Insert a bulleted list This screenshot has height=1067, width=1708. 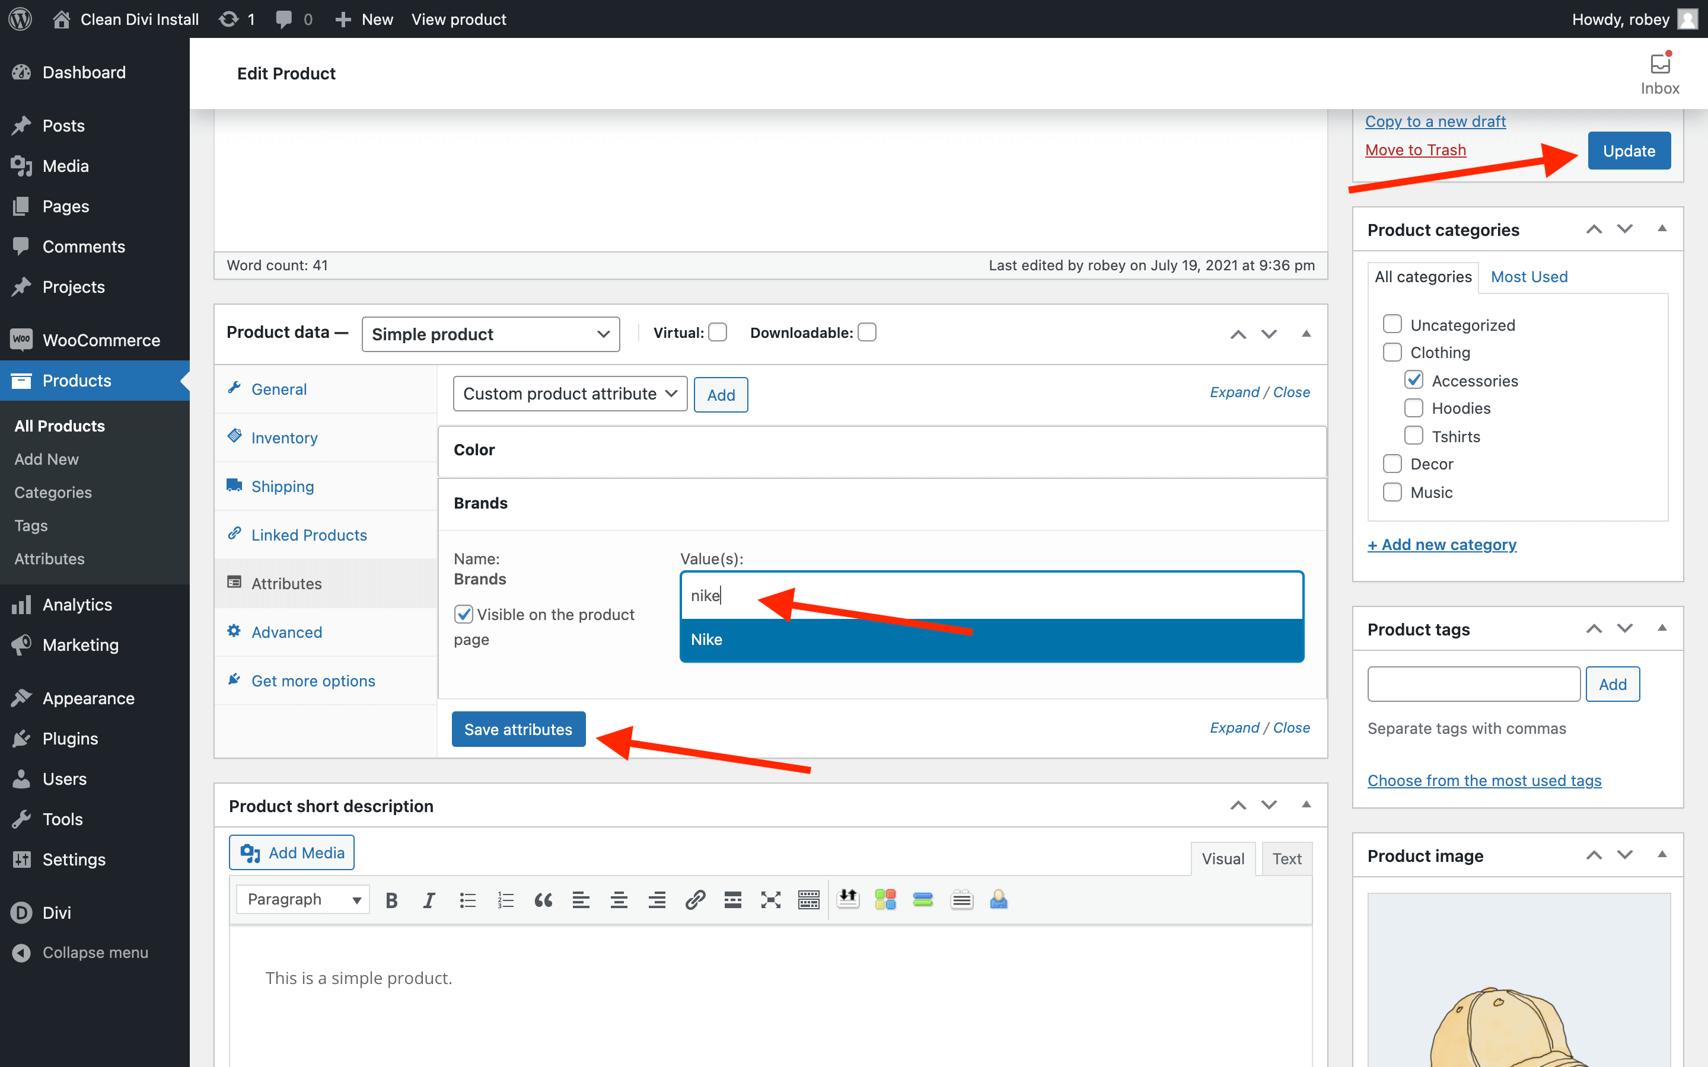tap(467, 900)
